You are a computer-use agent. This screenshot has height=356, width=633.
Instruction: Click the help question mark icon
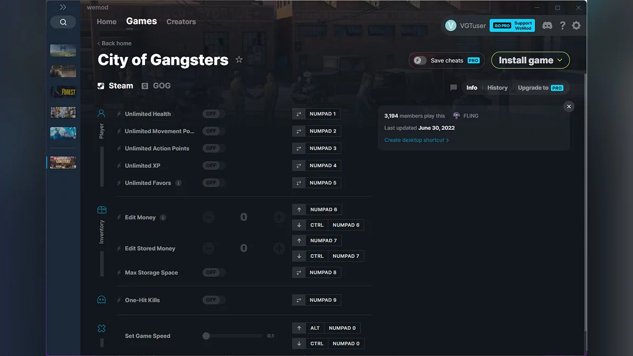562,25
